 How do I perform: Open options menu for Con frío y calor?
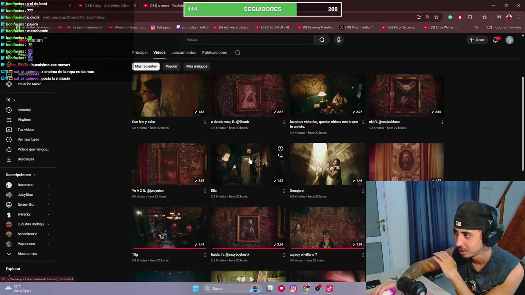tap(205, 122)
